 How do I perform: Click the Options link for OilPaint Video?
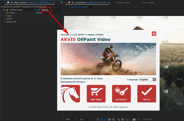(x=45, y=10)
